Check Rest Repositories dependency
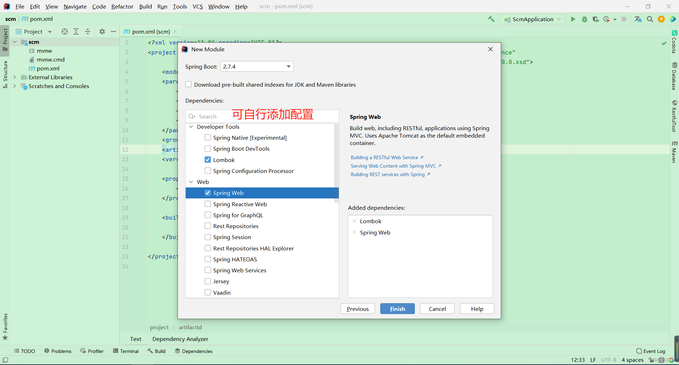The width and height of the screenshot is (679, 365). 208,226
